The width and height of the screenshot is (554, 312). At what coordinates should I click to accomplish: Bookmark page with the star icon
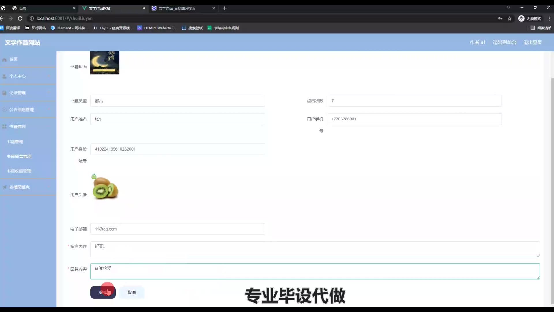pos(510,18)
